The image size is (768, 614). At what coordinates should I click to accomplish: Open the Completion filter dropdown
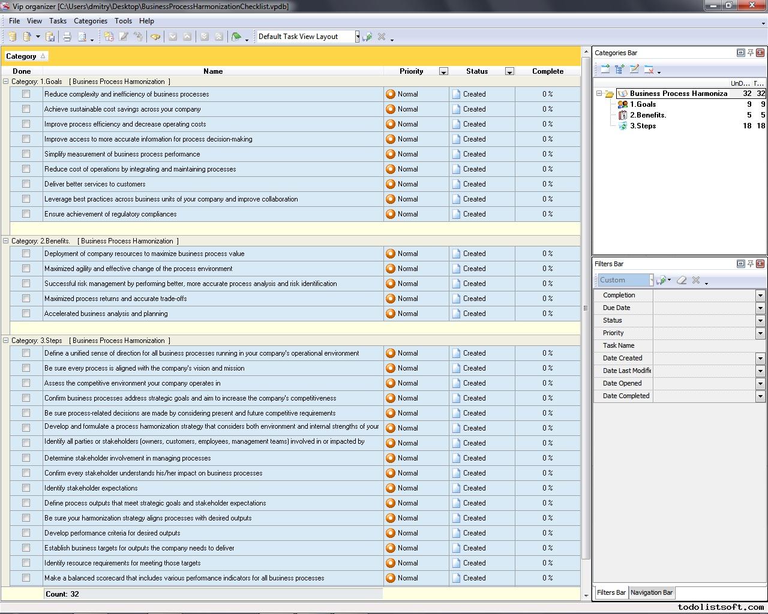pyautogui.click(x=760, y=295)
